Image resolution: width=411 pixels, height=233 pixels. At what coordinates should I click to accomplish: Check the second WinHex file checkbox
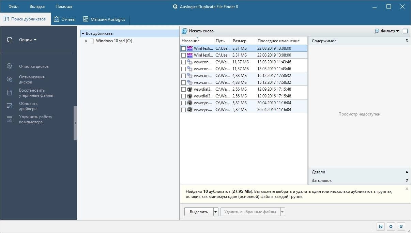(x=184, y=55)
